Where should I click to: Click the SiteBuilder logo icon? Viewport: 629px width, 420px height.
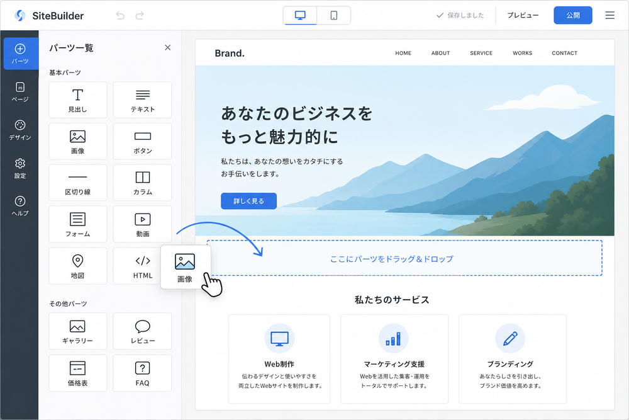click(x=19, y=16)
